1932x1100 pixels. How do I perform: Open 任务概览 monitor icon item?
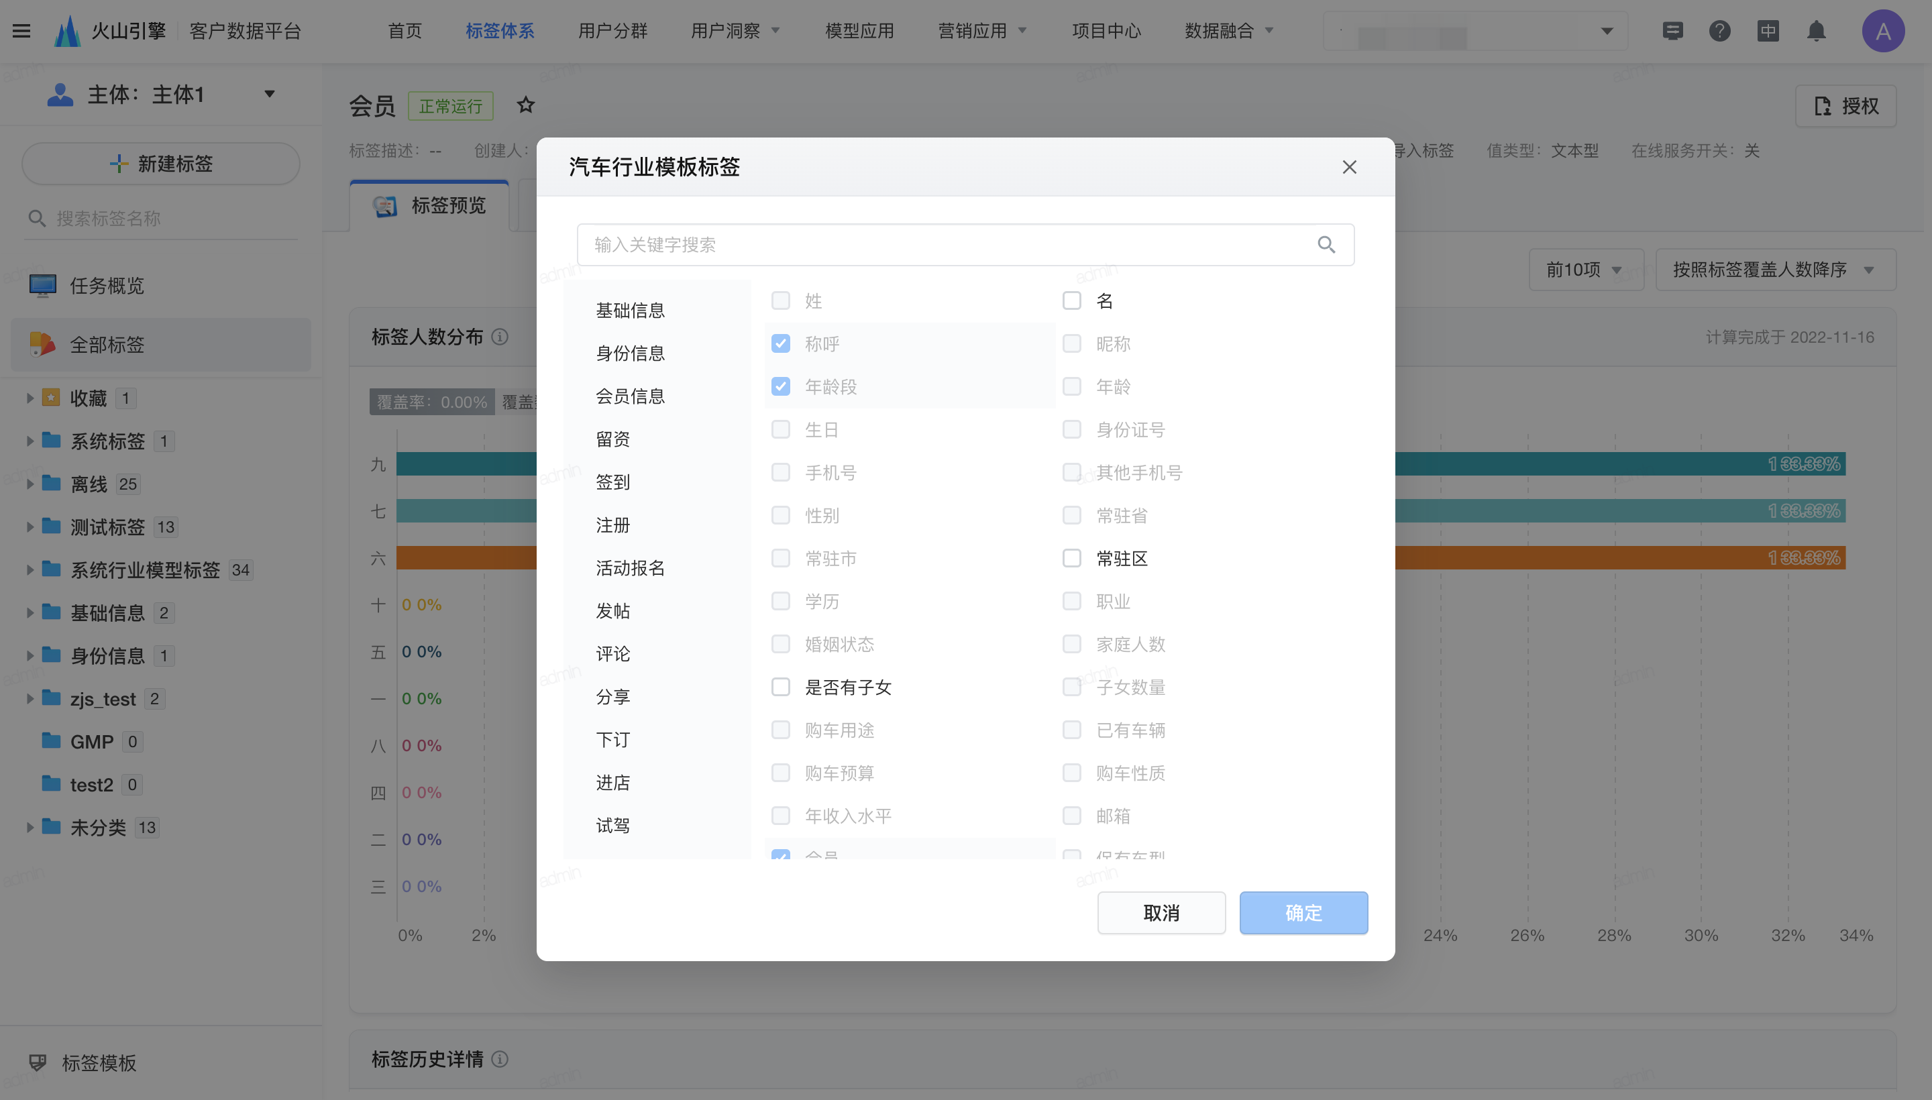(x=161, y=286)
